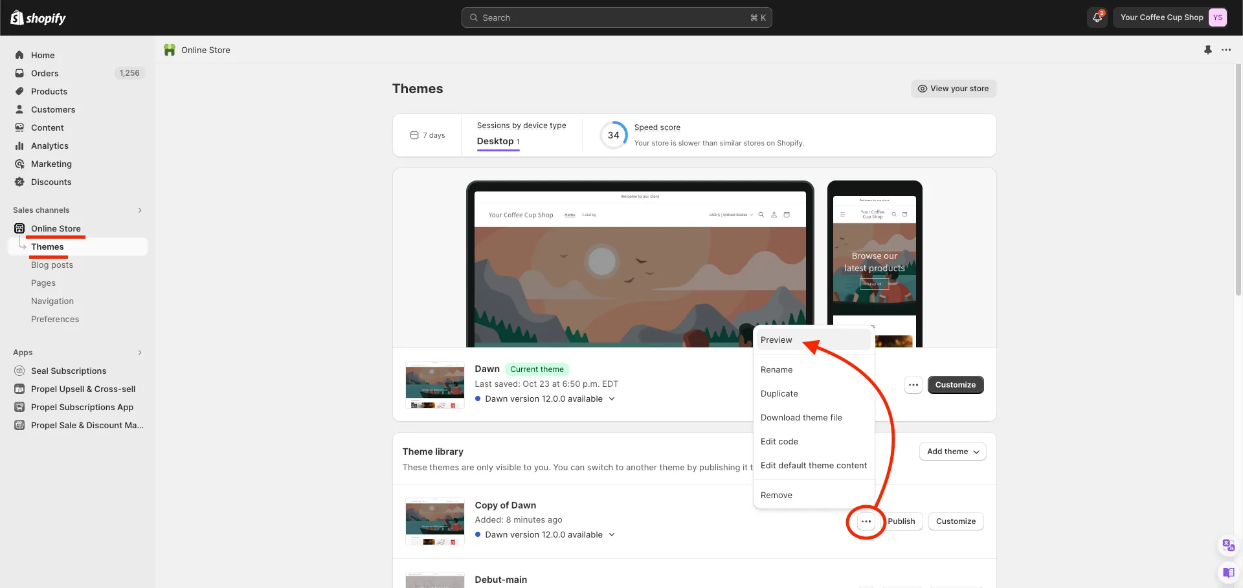Screen dimensions: 1243x588
Task: Click the Orders count 1,256 badge
Action: pos(129,73)
